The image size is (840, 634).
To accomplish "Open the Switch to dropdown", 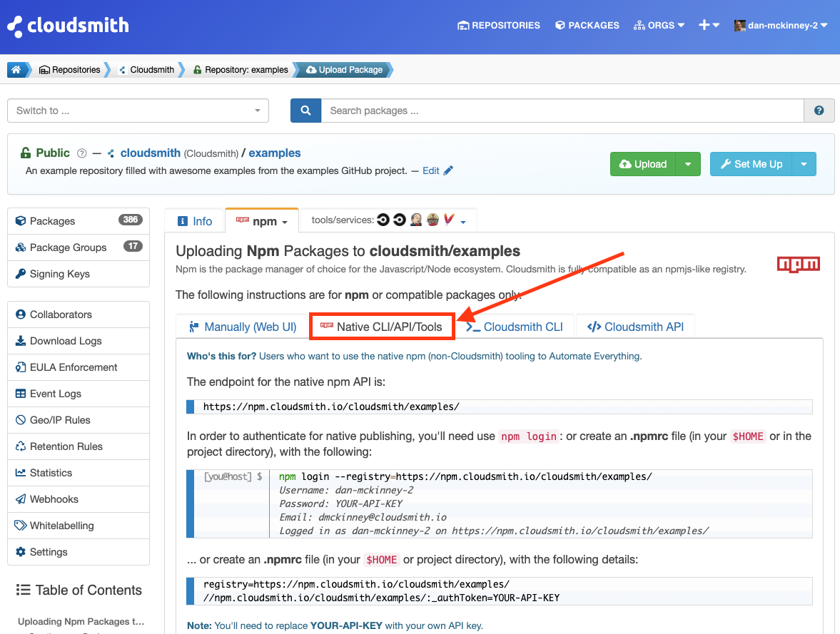I will [x=138, y=111].
